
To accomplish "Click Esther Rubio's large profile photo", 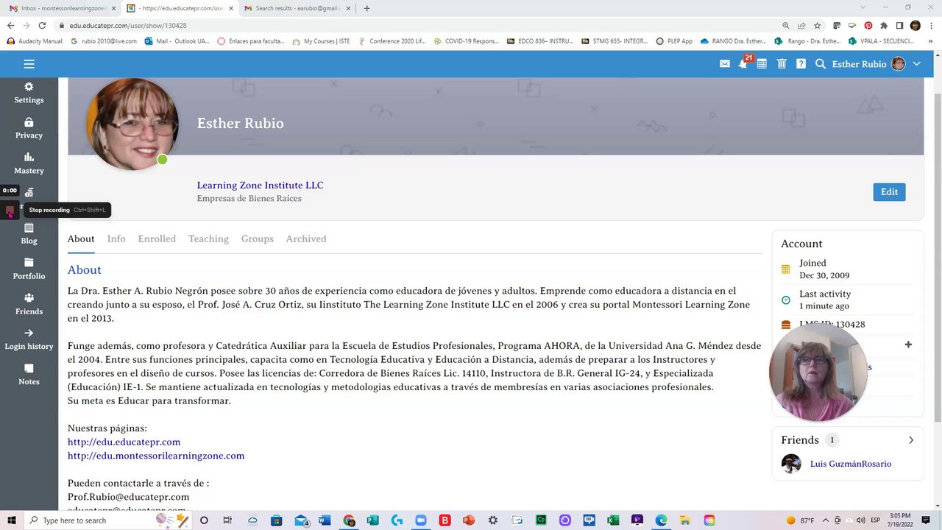I will coord(132,124).
